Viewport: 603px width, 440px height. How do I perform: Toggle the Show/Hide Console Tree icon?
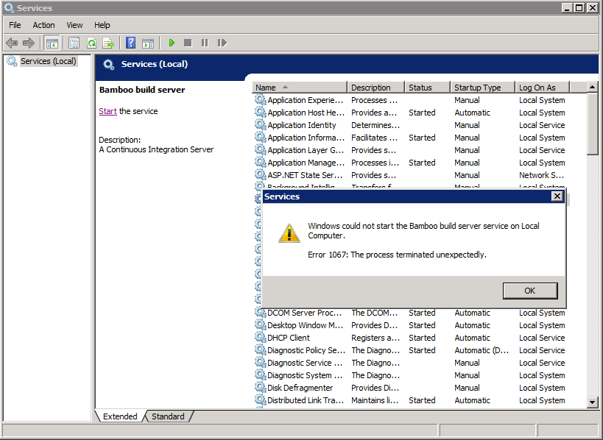(x=52, y=43)
